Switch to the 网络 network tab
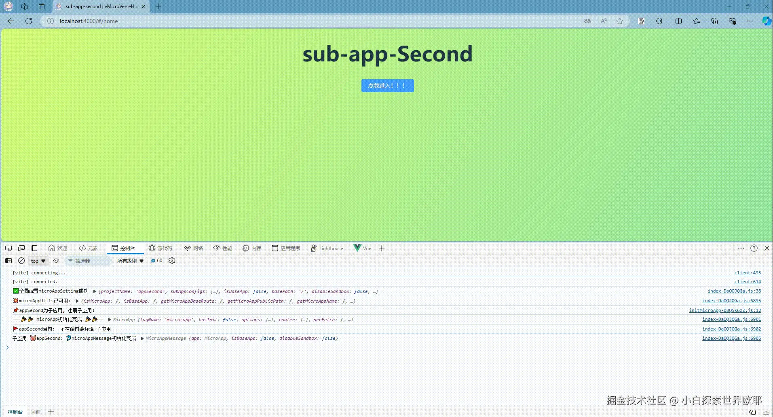The width and height of the screenshot is (773, 417). pyautogui.click(x=193, y=248)
